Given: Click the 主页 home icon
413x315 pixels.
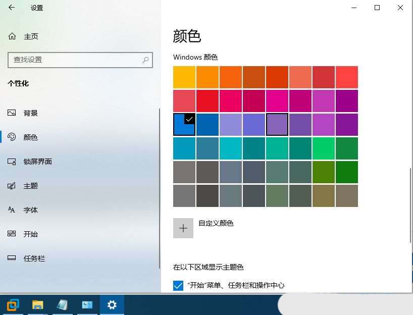Looking at the screenshot, I should [x=12, y=36].
